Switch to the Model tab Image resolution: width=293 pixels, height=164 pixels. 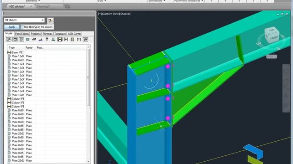pyautogui.click(x=9, y=33)
